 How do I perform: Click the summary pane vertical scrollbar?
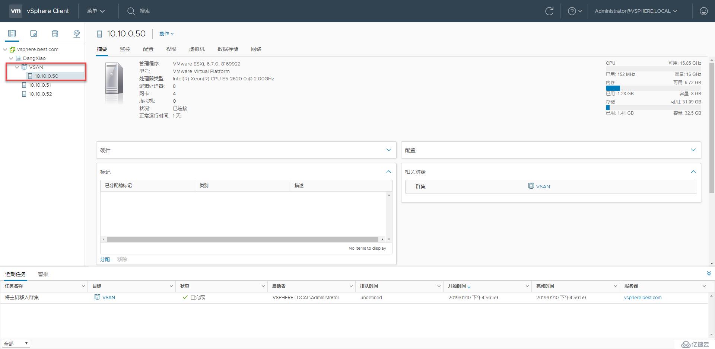[x=712, y=128]
